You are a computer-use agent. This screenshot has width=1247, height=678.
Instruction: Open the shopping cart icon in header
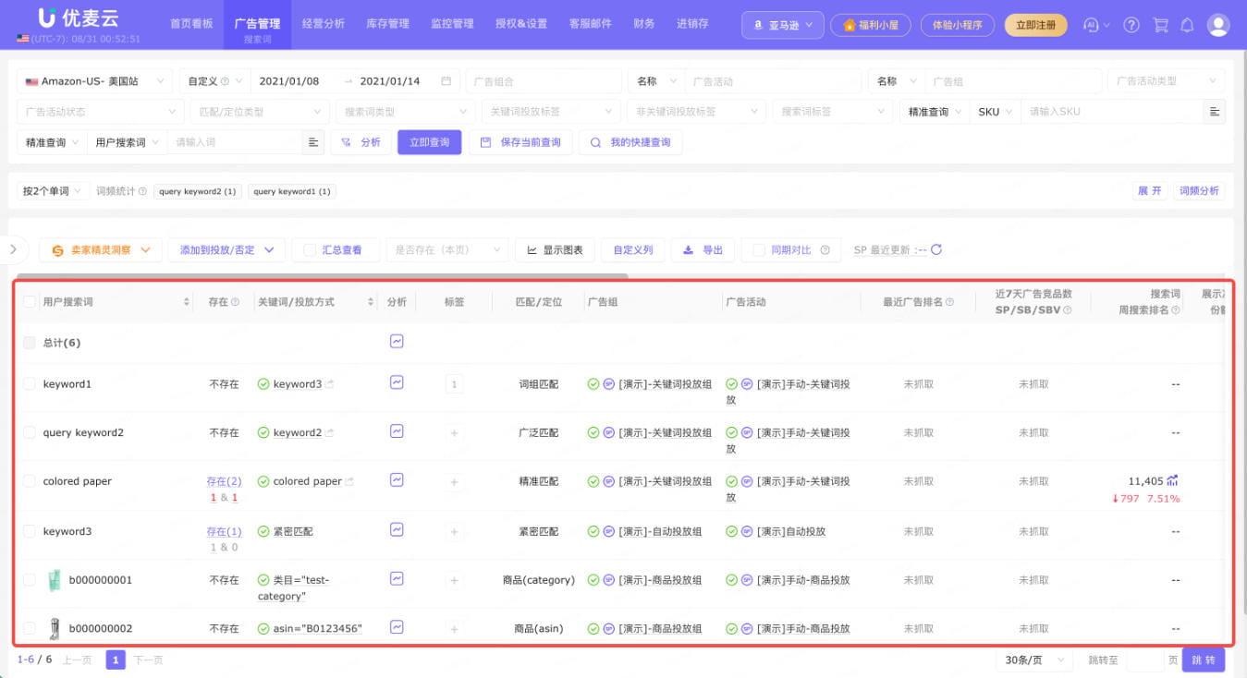point(1160,25)
